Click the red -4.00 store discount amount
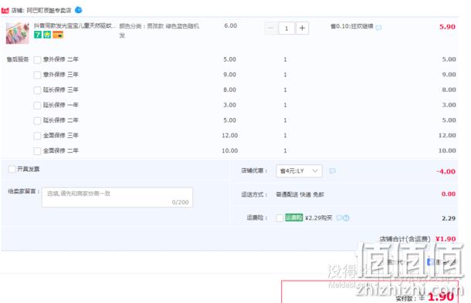471x303 pixels. click(x=446, y=172)
